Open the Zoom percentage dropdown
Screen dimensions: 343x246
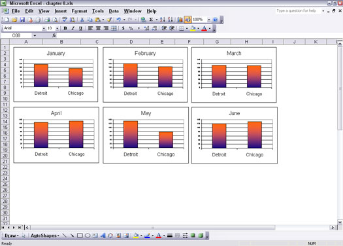[208, 20]
